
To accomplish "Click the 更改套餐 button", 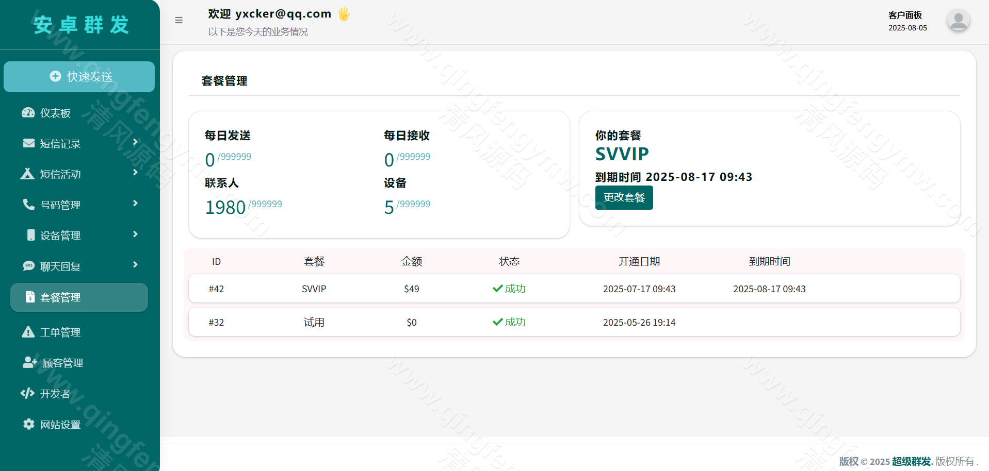I will click(x=624, y=197).
